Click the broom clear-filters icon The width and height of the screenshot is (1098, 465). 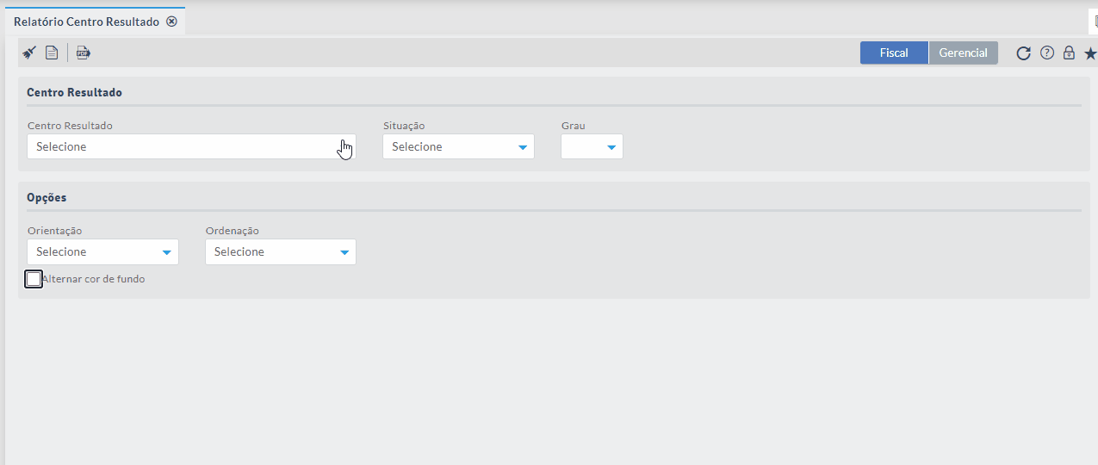(x=29, y=53)
